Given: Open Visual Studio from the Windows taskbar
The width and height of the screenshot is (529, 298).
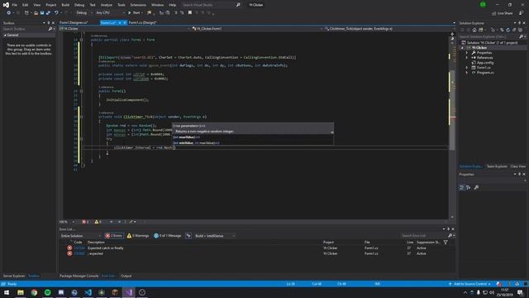Looking at the screenshot, I should [x=129, y=292].
